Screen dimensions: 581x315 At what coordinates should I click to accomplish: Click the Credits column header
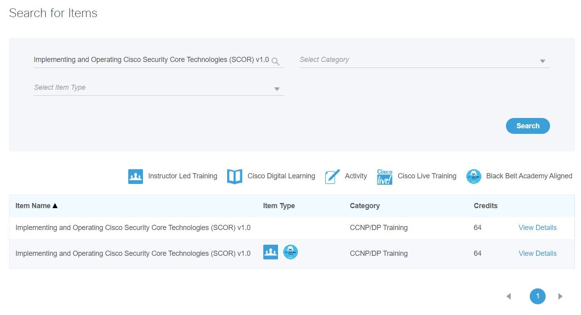coord(485,206)
